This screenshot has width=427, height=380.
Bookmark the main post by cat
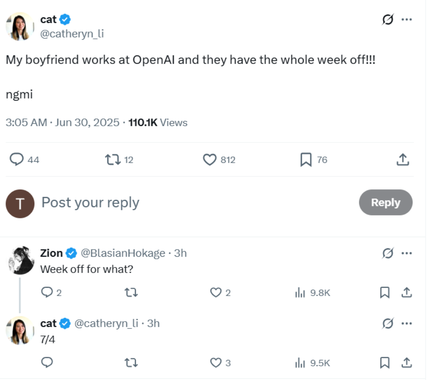306,160
